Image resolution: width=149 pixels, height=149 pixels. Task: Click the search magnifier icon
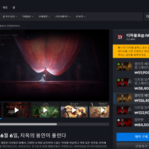[x=147, y=16]
